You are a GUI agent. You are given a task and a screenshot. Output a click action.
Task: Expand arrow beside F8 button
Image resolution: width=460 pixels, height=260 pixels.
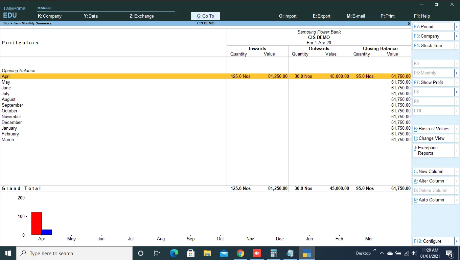tap(457, 92)
